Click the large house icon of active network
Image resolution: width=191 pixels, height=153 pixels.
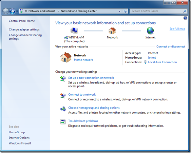tap(66, 57)
